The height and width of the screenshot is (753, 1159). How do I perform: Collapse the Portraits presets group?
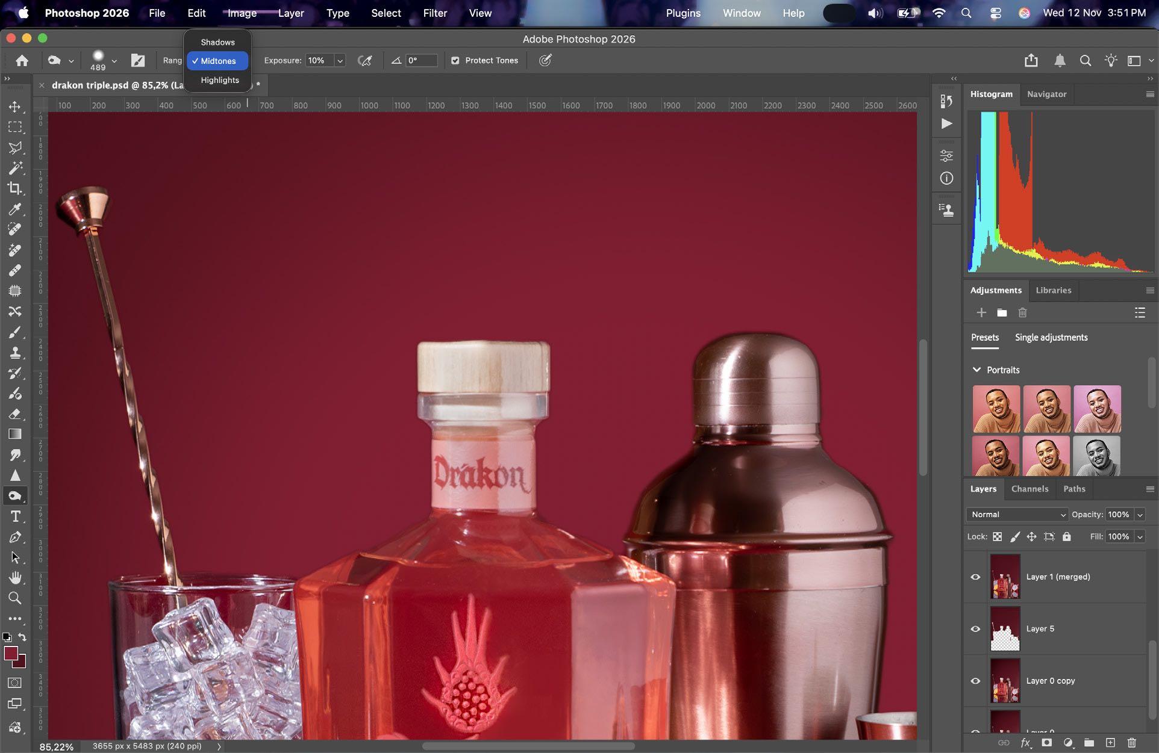(976, 370)
